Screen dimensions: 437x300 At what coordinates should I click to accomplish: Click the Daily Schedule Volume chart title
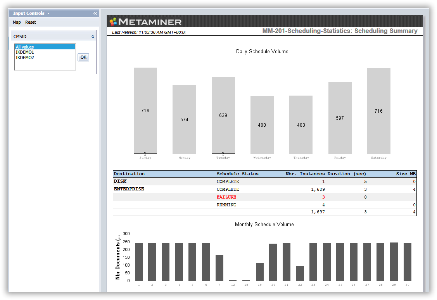[262, 51]
